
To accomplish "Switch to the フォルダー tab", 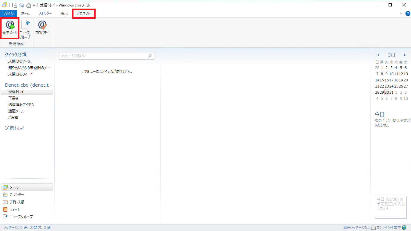I will pyautogui.click(x=45, y=14).
